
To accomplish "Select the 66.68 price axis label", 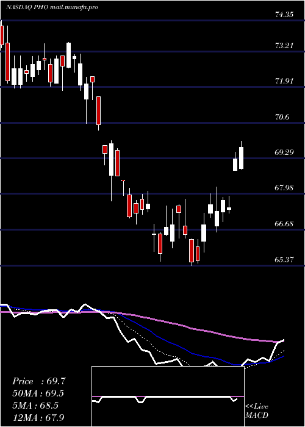I will (x=284, y=224).
